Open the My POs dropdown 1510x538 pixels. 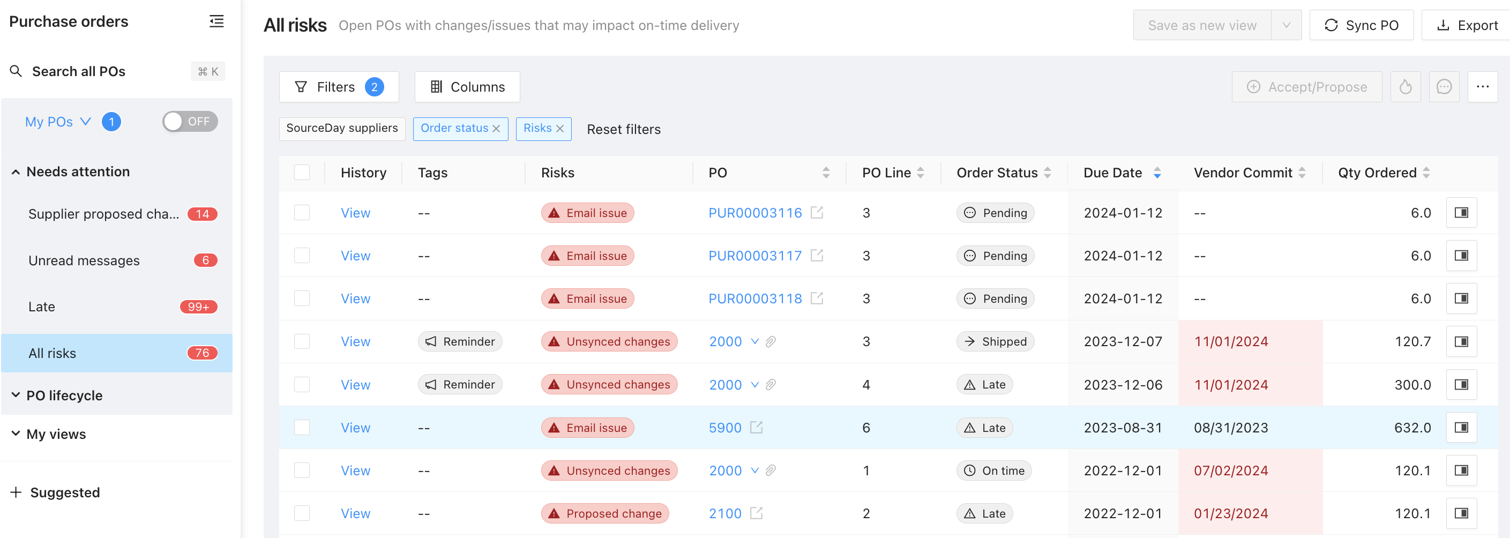(58, 122)
